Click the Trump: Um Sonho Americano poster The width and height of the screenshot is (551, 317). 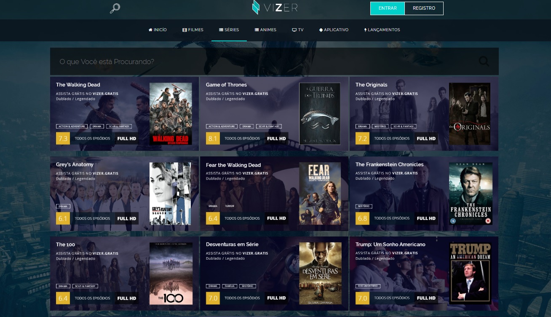pos(470,274)
